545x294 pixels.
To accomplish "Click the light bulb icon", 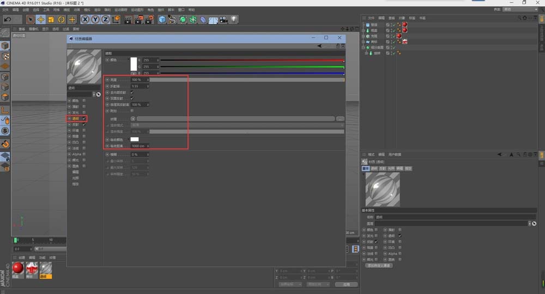I will tap(234, 20).
